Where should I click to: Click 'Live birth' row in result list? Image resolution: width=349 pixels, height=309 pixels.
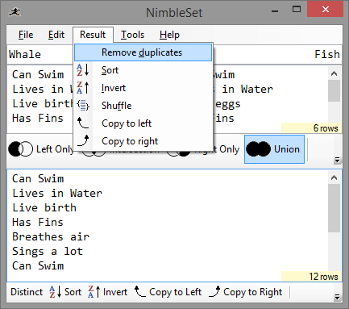click(44, 207)
